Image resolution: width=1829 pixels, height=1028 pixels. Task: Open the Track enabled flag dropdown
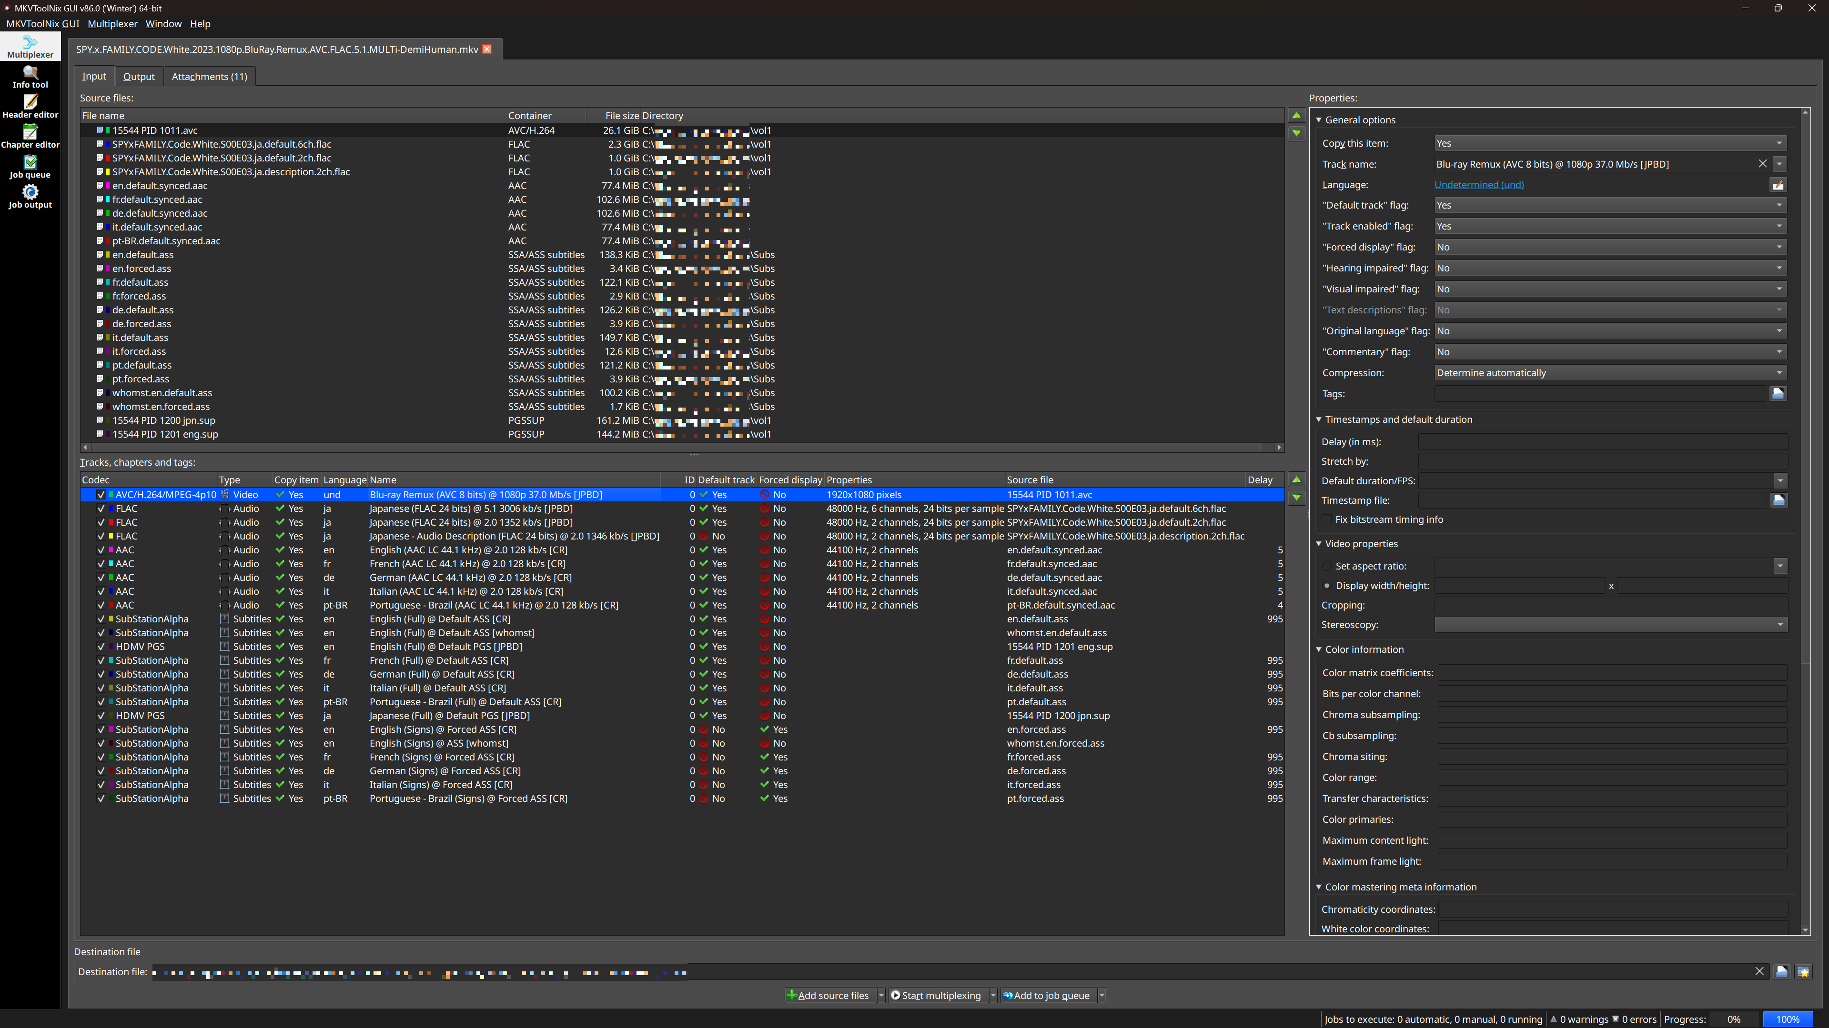1609,226
